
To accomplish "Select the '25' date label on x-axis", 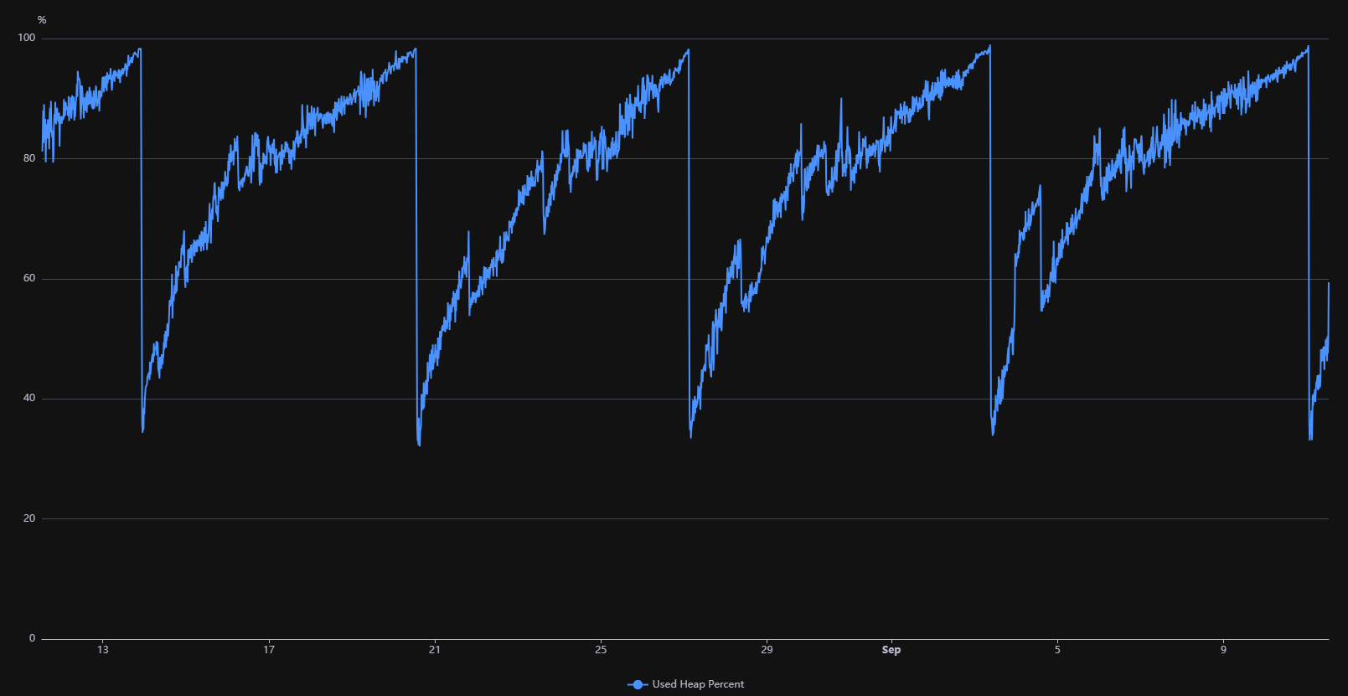I will [601, 650].
